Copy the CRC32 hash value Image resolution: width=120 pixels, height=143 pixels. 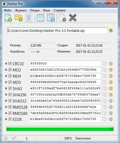[105, 64]
